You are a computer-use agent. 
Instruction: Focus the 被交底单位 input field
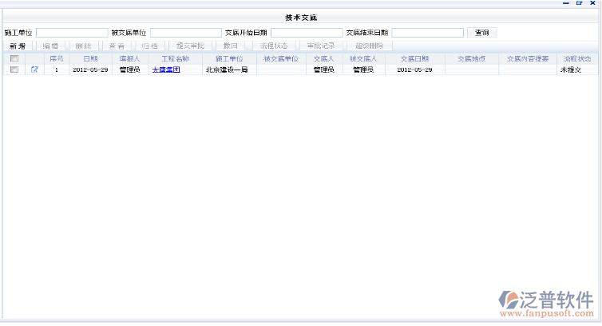pos(185,33)
